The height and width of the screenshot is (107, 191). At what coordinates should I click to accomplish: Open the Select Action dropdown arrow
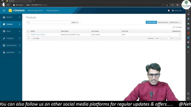pos(180,22)
